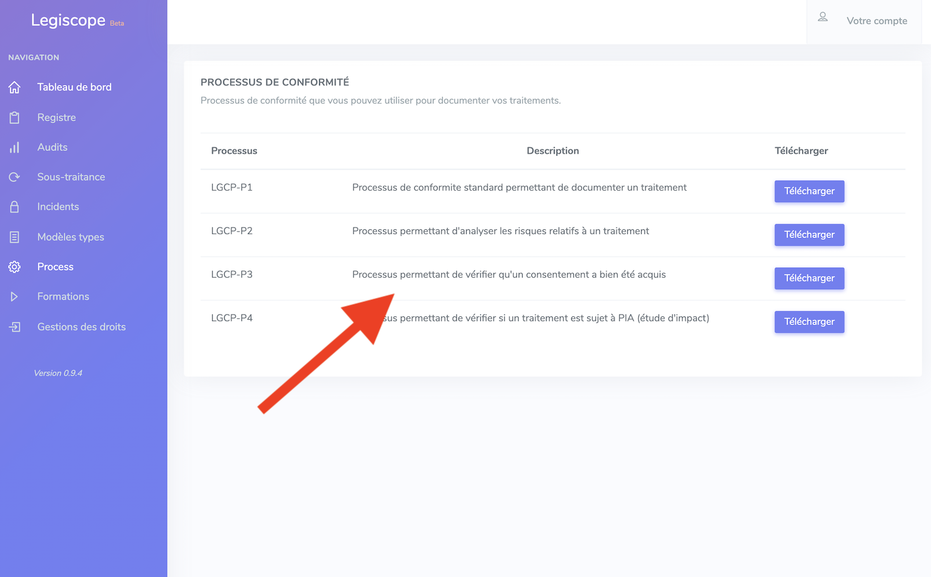Select the document icon for Modèles types

tap(14, 237)
